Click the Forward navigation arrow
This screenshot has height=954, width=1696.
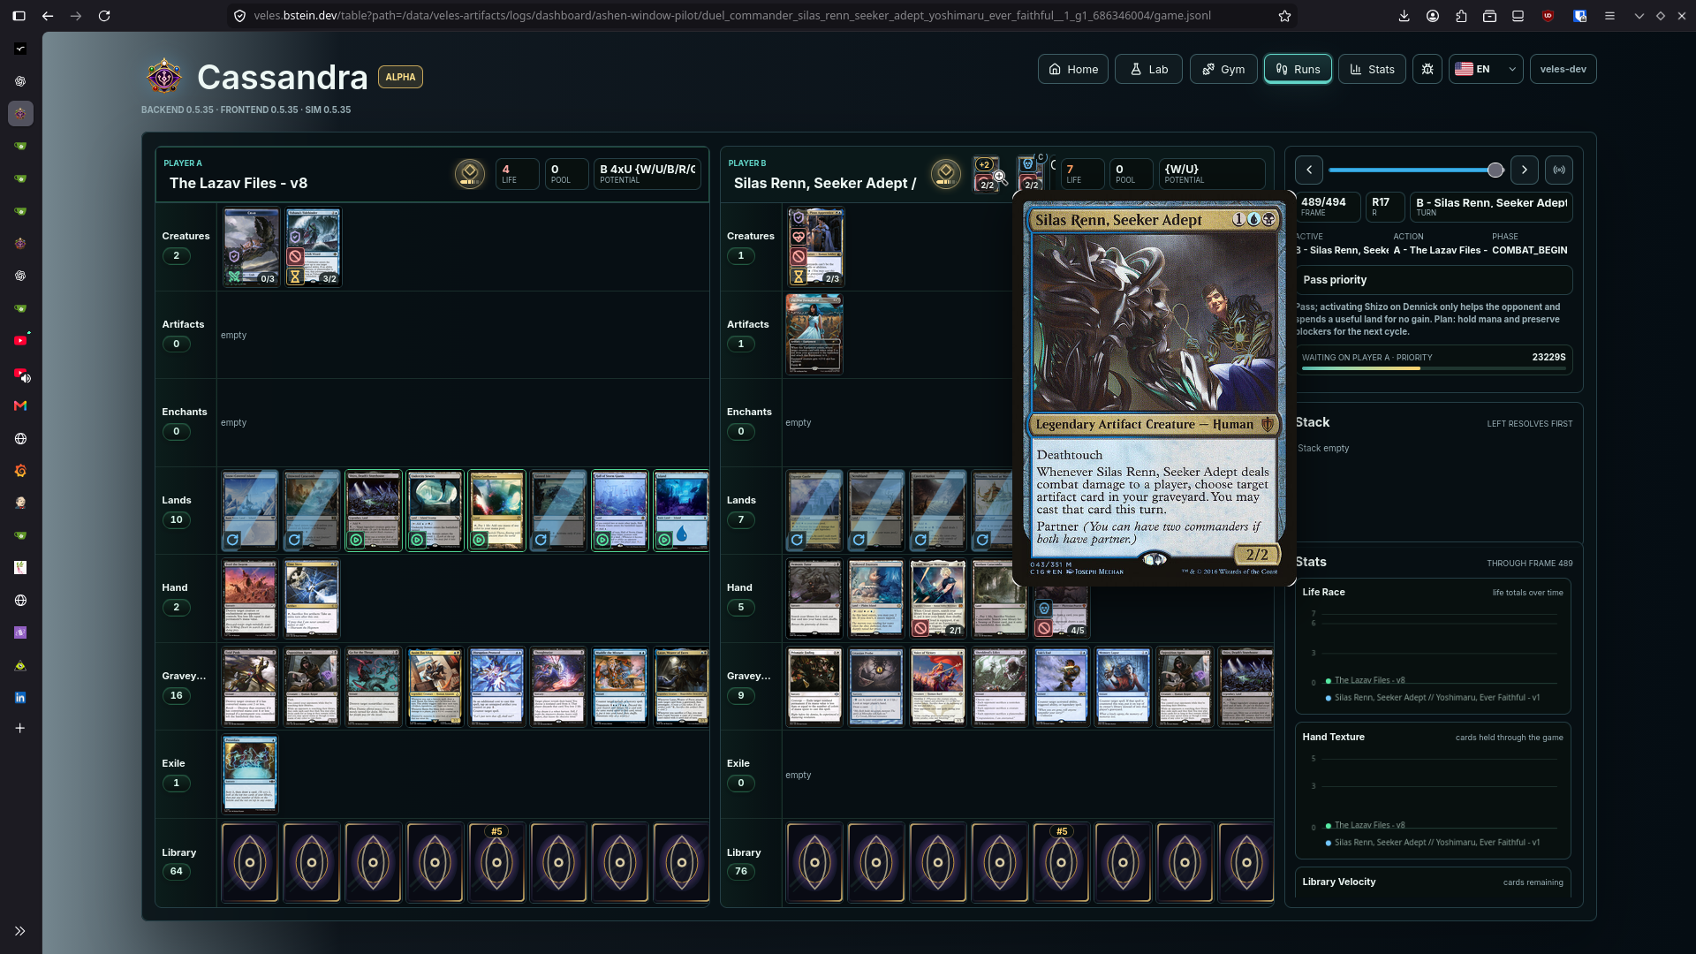[x=76, y=16]
